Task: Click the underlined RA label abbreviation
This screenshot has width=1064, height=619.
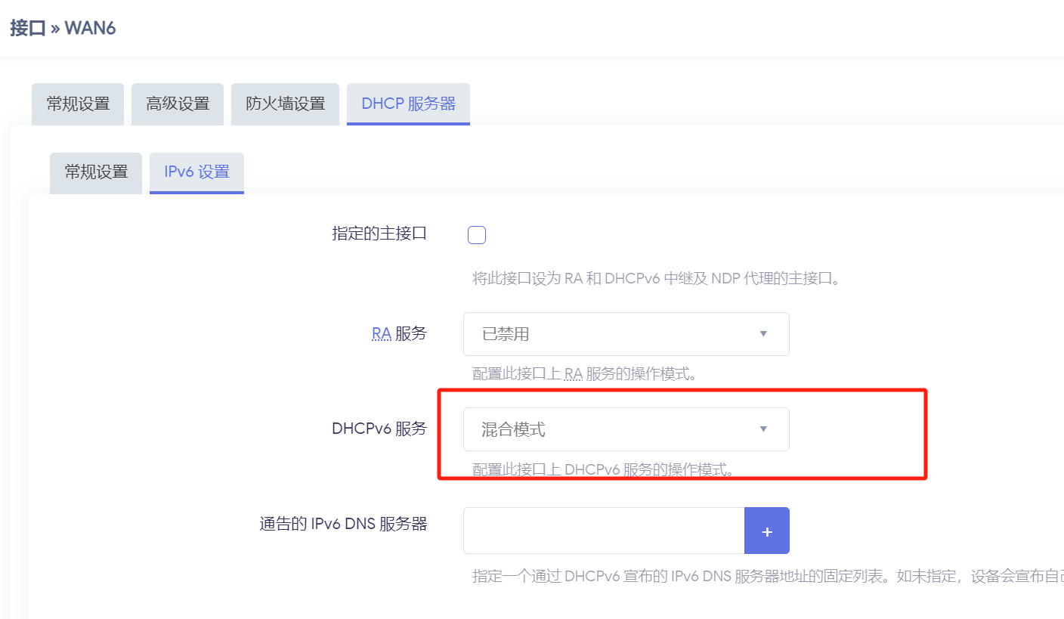Action: (381, 333)
